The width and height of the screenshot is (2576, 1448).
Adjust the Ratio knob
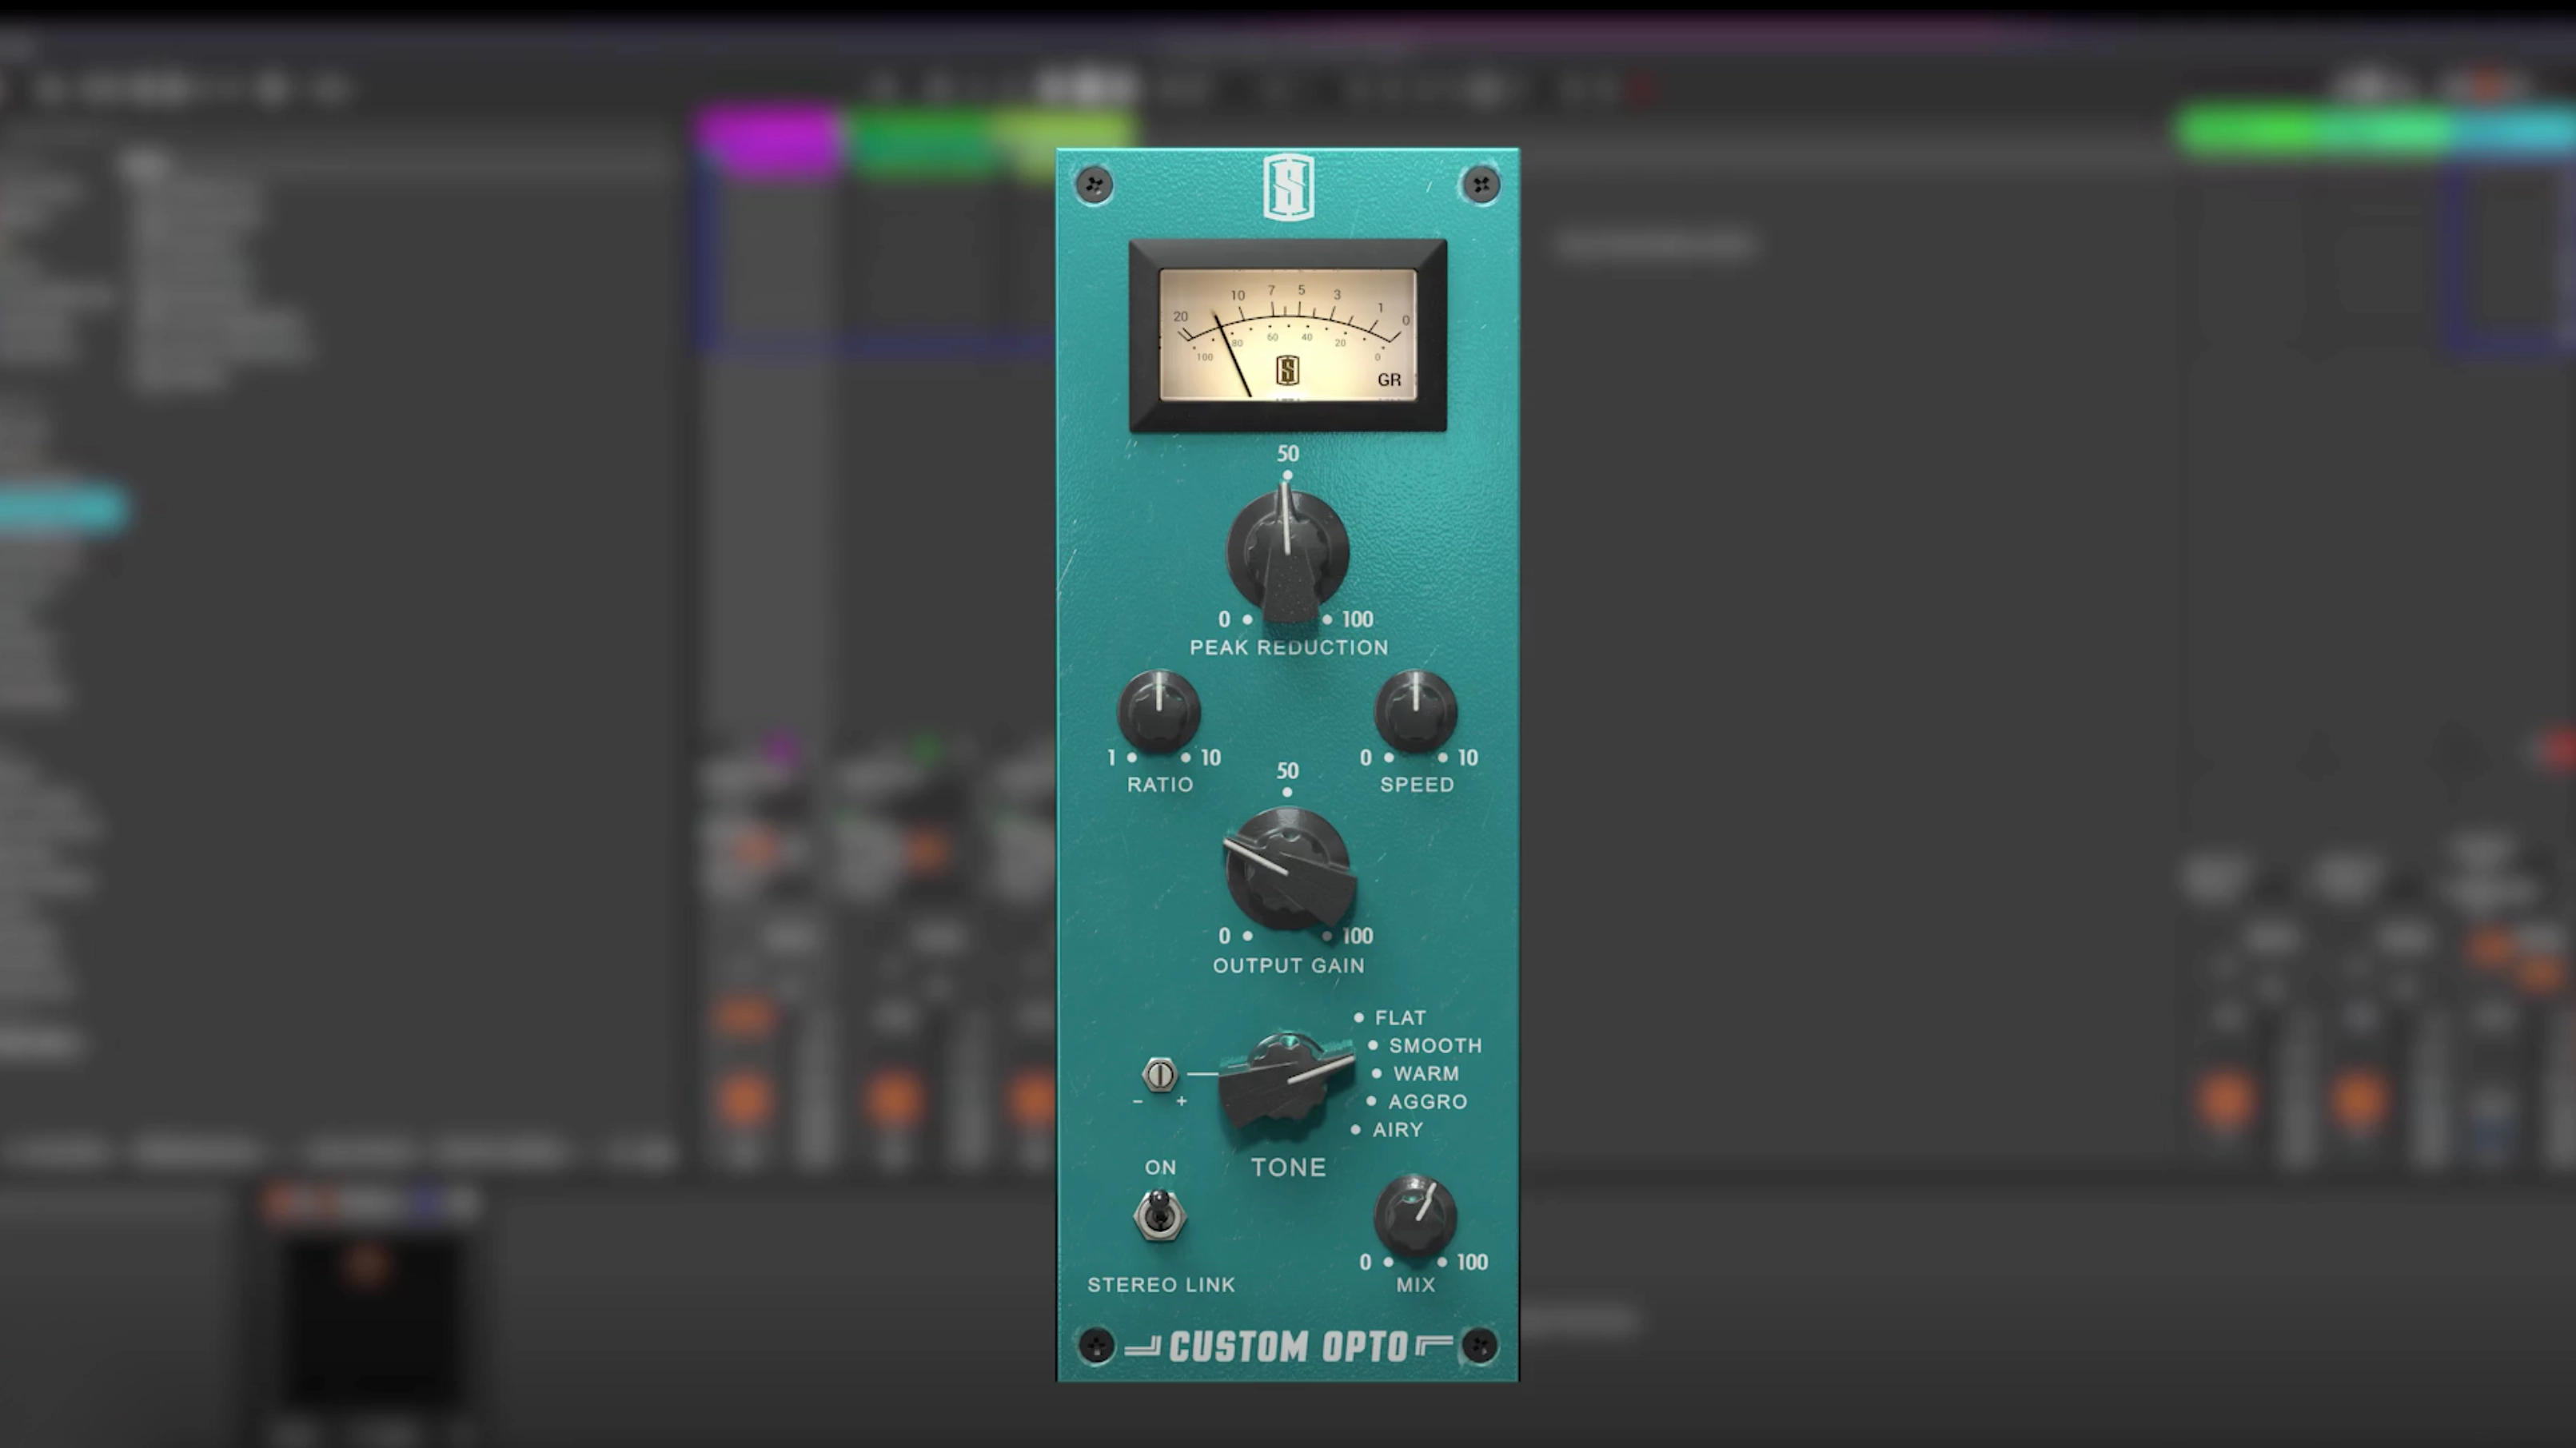pos(1159,711)
